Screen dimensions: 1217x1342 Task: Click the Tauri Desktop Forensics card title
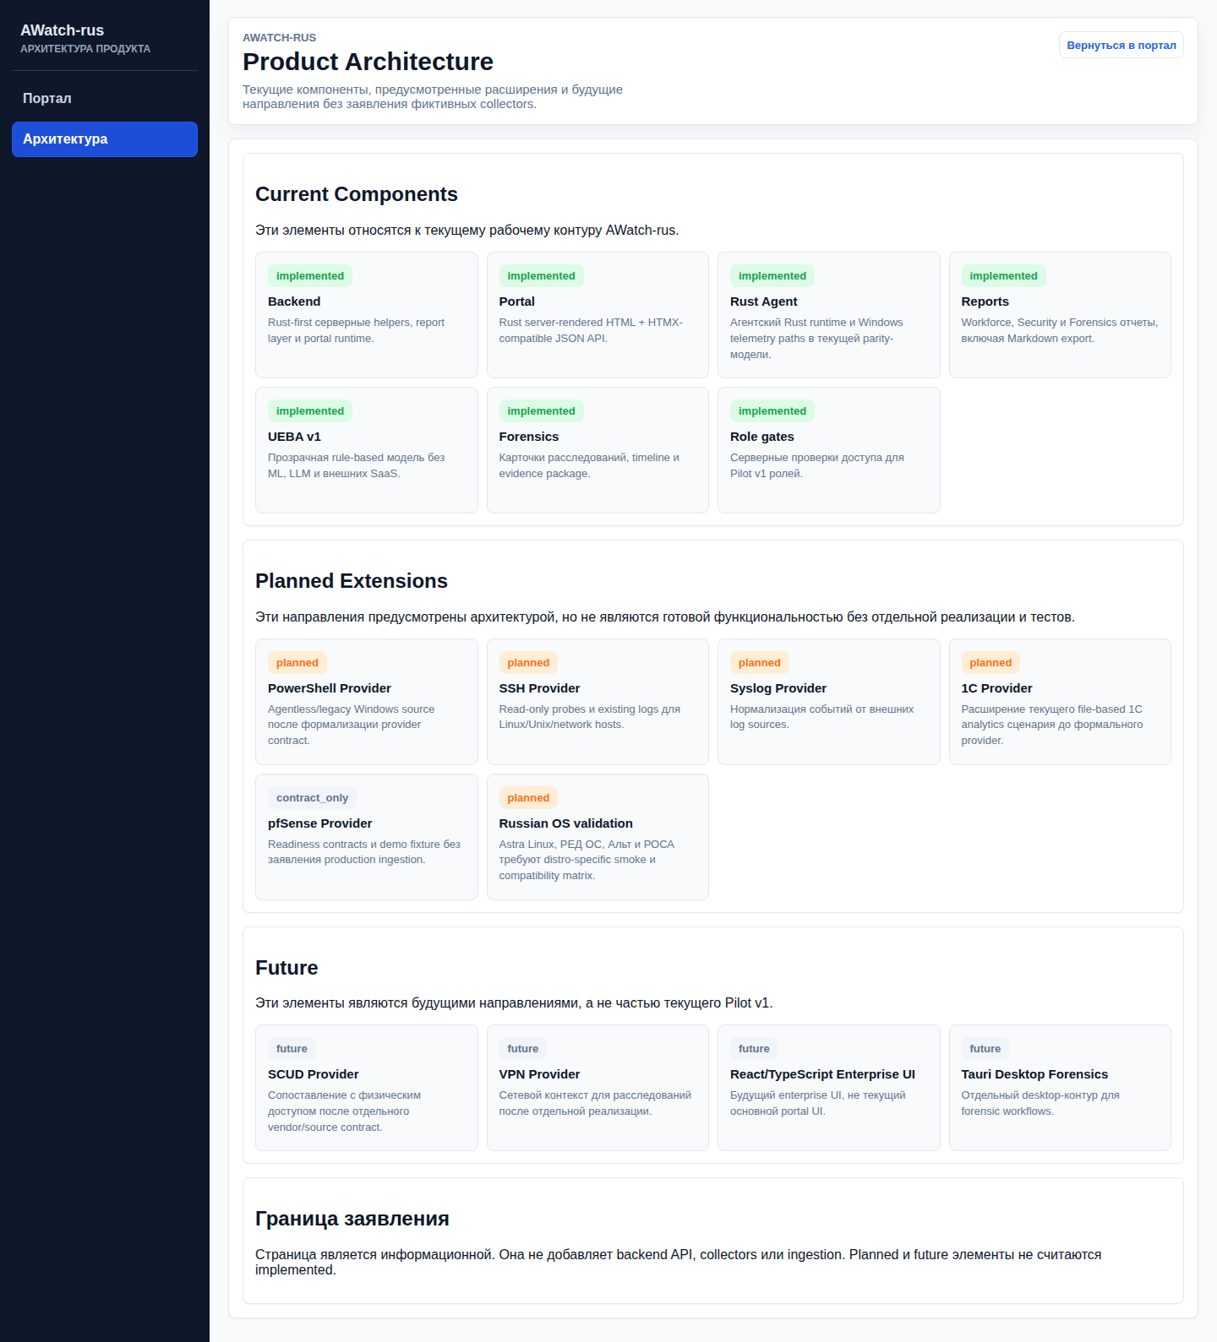click(x=1034, y=1074)
